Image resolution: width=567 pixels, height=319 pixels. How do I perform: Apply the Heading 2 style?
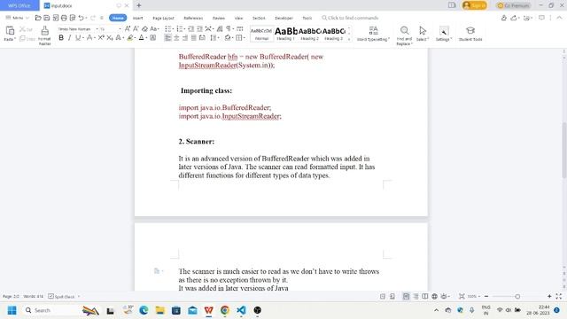click(x=309, y=34)
